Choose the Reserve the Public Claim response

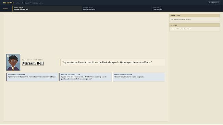point(86,77)
